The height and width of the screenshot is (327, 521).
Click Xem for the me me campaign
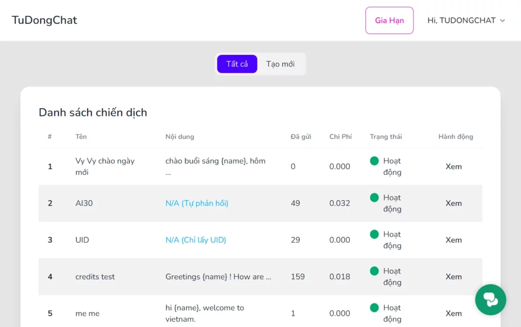[x=453, y=313]
